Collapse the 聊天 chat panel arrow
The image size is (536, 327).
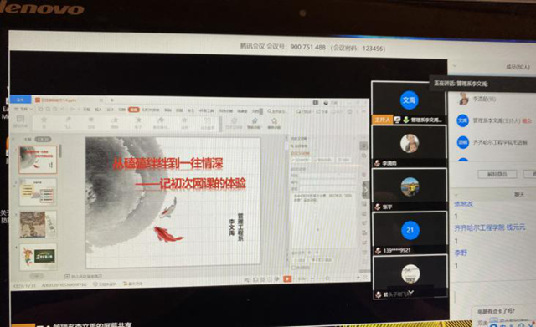click(456, 195)
